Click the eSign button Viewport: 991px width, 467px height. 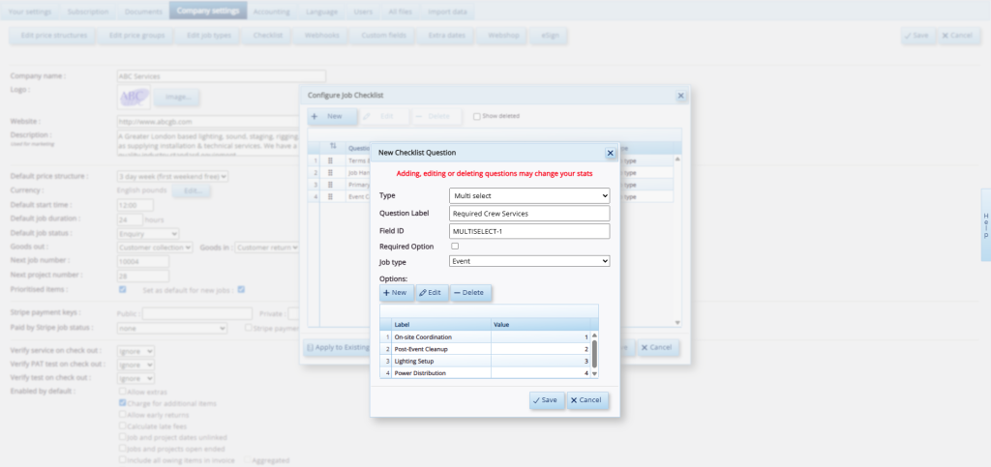[x=549, y=36]
